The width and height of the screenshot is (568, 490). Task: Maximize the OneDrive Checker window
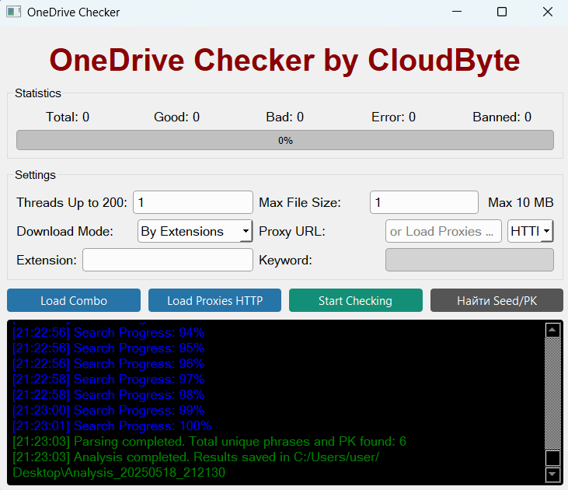coord(502,12)
